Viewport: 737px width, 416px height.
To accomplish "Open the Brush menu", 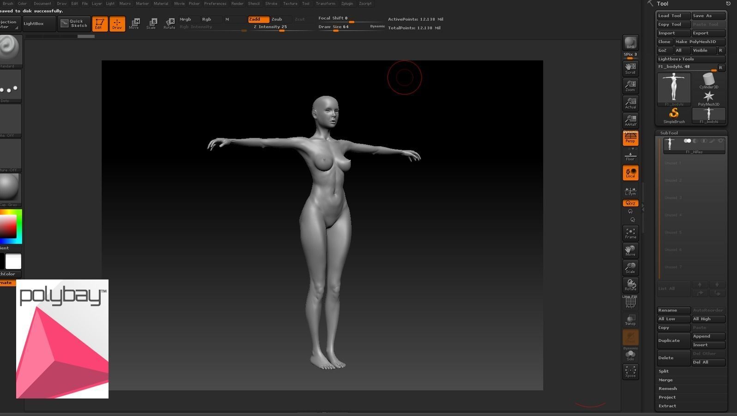I will pyautogui.click(x=8, y=4).
